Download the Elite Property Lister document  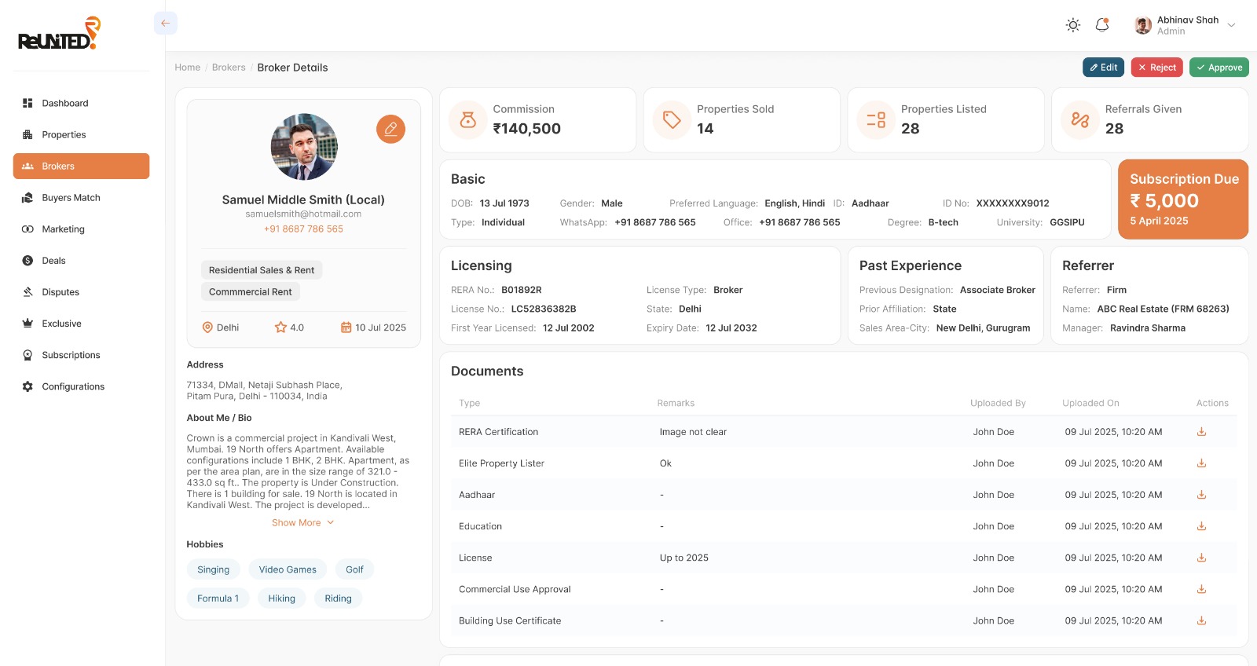(1201, 463)
